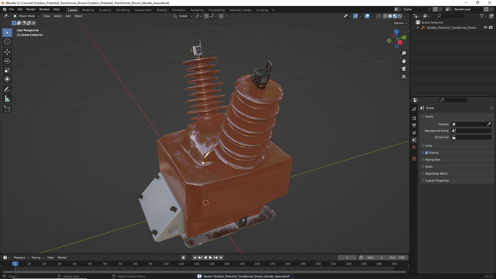
Task: Open the Texture properties tab icon
Action: tap(414, 159)
